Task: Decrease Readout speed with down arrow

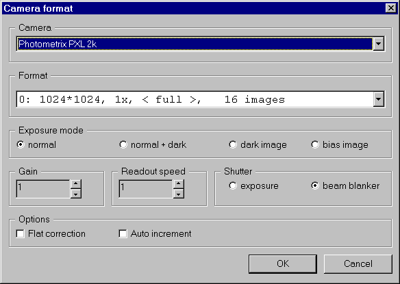Action: pos(179,194)
